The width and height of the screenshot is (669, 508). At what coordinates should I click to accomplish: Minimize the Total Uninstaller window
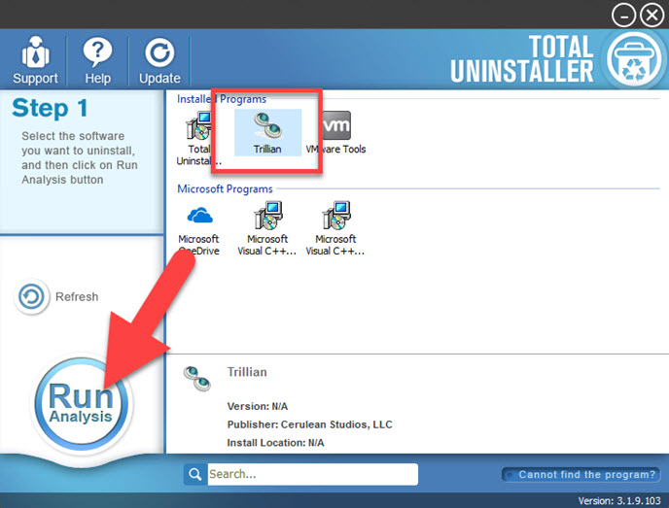623,16
